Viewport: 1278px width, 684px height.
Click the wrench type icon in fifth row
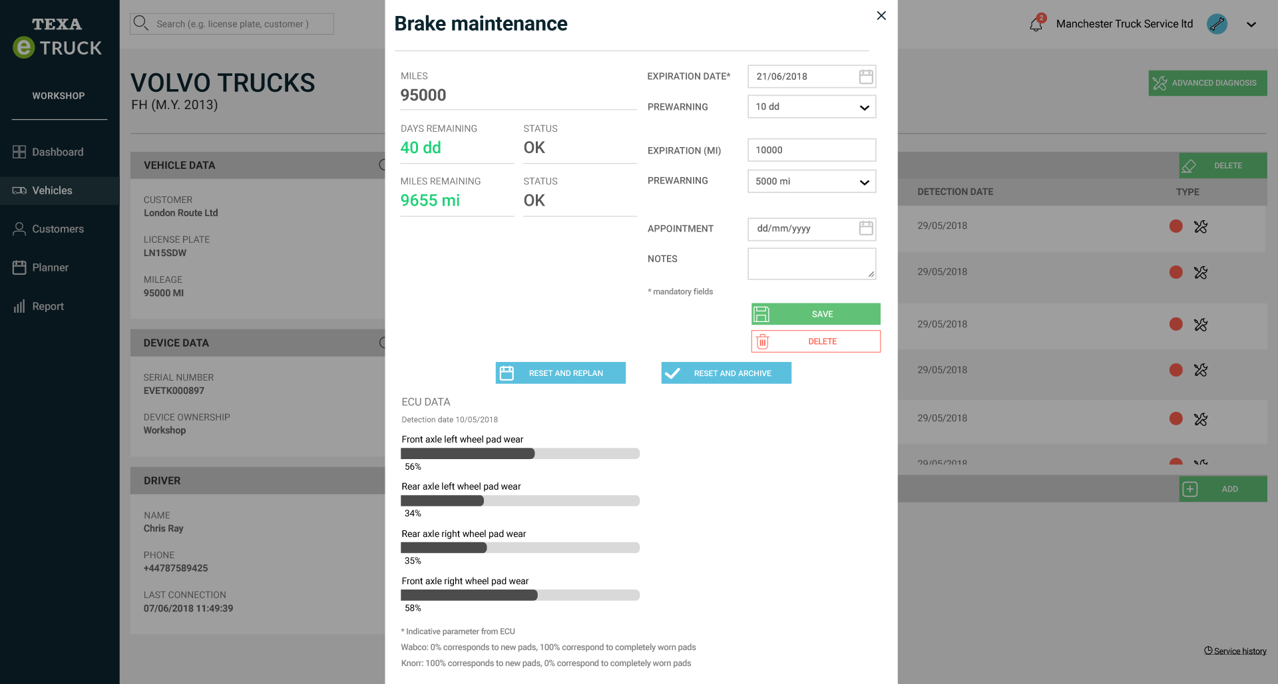tap(1201, 419)
